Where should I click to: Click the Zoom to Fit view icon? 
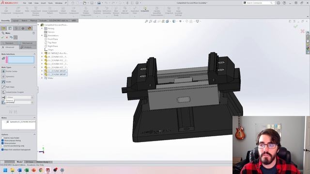(x=146, y=21)
